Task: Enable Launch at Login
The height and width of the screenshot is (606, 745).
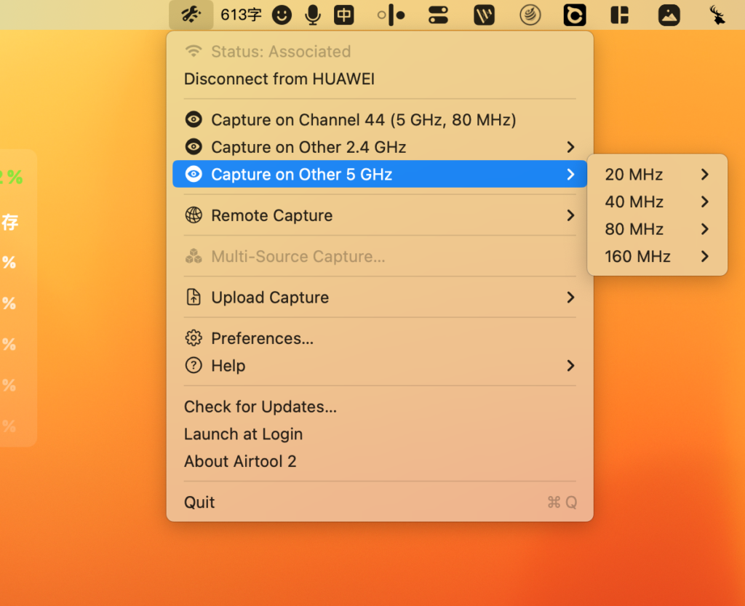Action: click(x=243, y=434)
